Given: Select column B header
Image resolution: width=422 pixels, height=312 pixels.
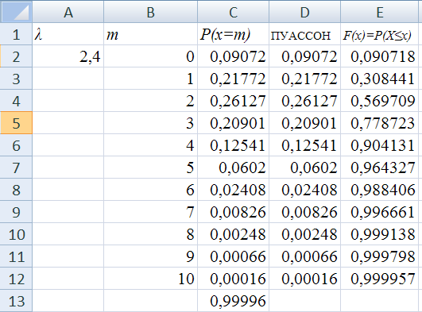Looking at the screenshot, I should click(x=150, y=12).
